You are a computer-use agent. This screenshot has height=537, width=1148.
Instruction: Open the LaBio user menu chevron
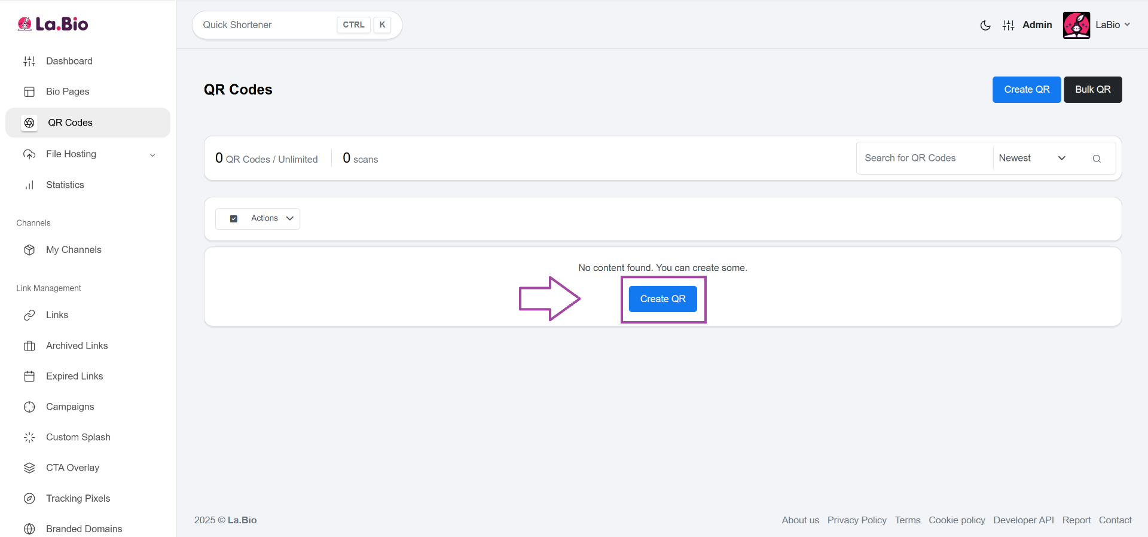click(1127, 25)
